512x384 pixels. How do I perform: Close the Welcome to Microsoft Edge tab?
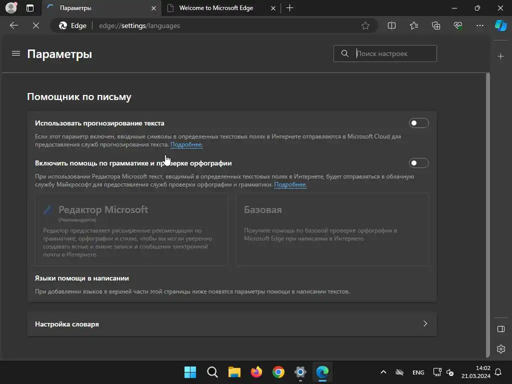tap(273, 8)
